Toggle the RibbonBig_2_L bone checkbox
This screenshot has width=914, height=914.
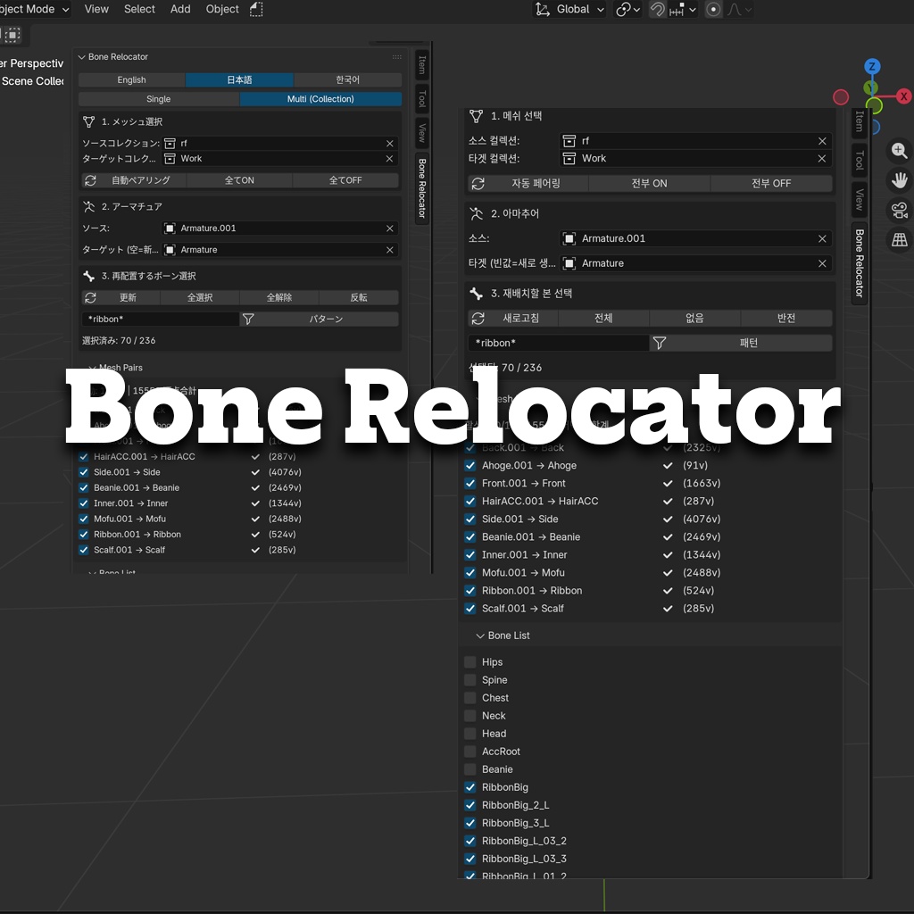point(470,804)
